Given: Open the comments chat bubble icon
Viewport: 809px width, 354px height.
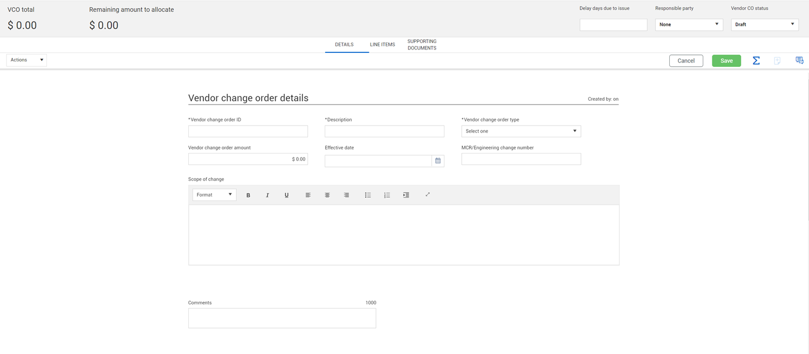Looking at the screenshot, I should 799,61.
